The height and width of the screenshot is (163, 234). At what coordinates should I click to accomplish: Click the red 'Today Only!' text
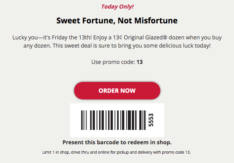point(117,7)
